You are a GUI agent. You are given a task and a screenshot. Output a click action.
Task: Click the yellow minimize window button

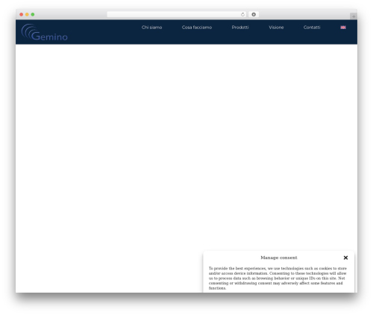click(27, 14)
